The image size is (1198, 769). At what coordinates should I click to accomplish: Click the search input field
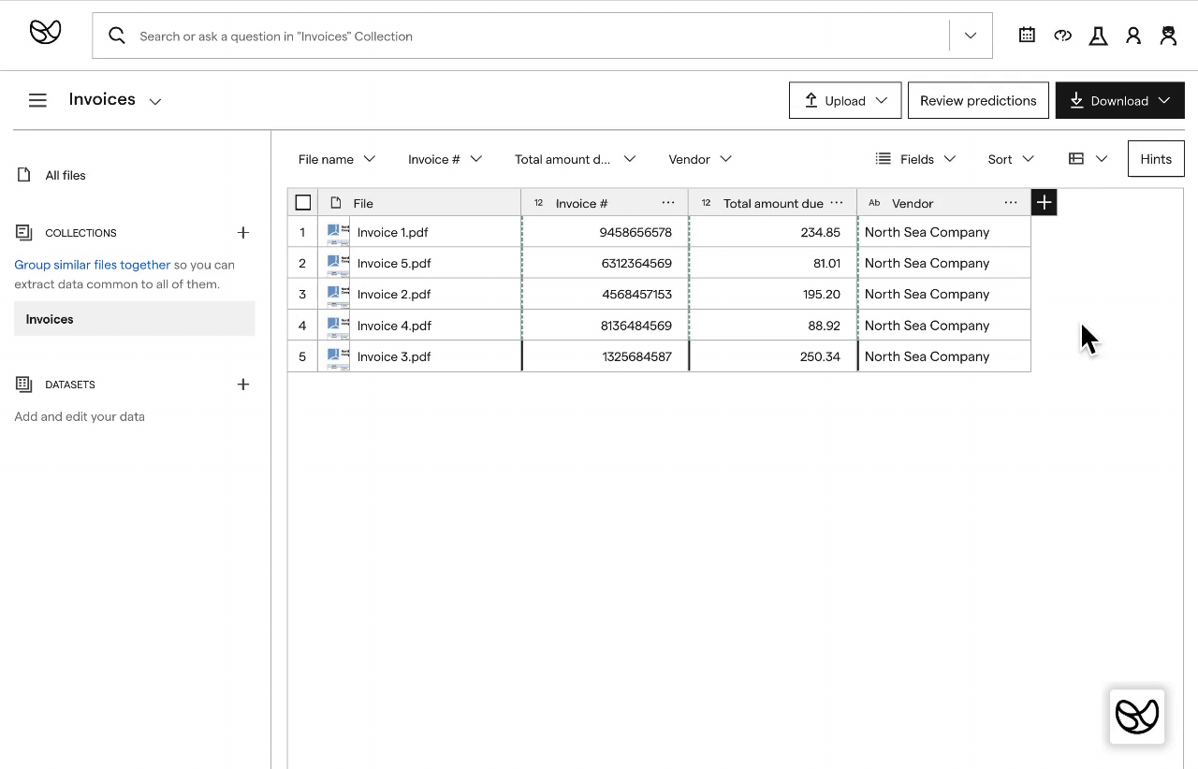point(543,36)
